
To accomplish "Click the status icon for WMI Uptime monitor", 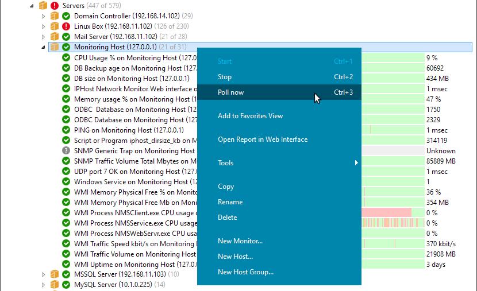I will click(66, 264).
